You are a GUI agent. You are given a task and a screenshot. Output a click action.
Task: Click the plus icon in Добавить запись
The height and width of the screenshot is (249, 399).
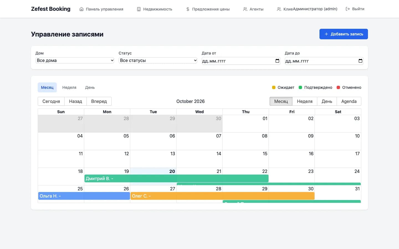[x=326, y=34]
